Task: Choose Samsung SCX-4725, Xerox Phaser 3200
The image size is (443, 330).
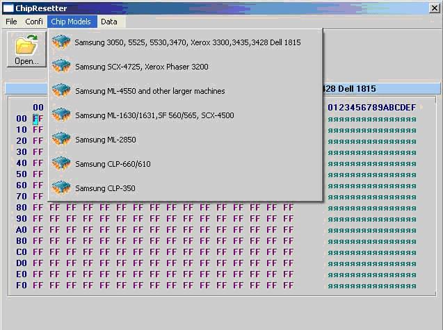Action: 185,67
